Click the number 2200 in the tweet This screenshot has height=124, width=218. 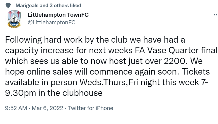(x=175, y=61)
